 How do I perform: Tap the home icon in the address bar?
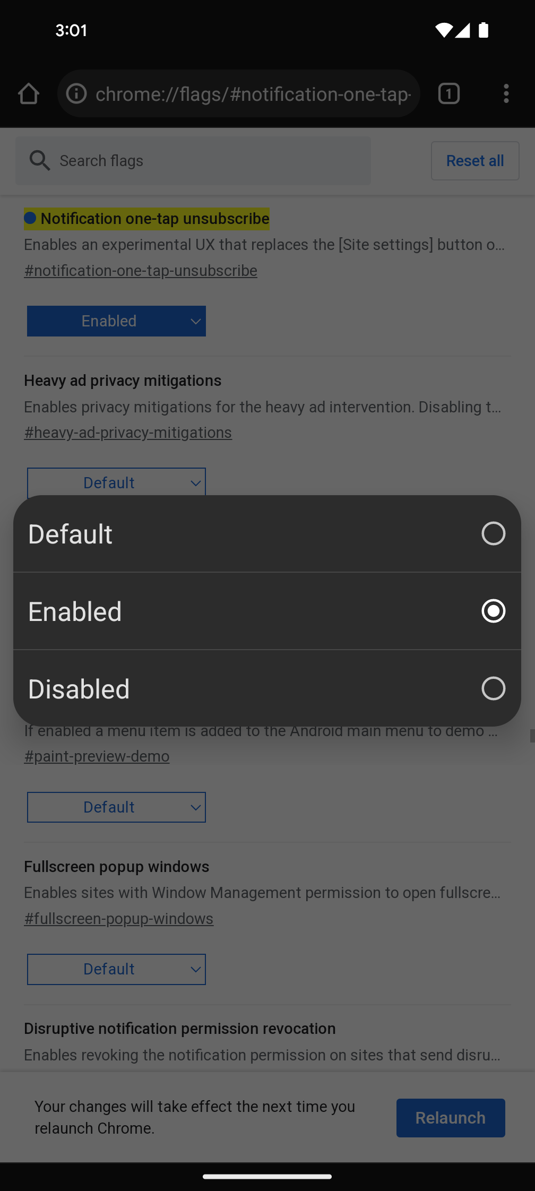[x=29, y=93]
